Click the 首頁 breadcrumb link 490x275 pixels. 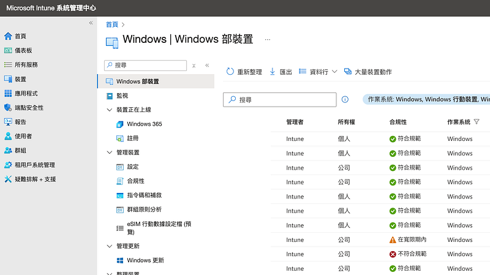(x=112, y=24)
